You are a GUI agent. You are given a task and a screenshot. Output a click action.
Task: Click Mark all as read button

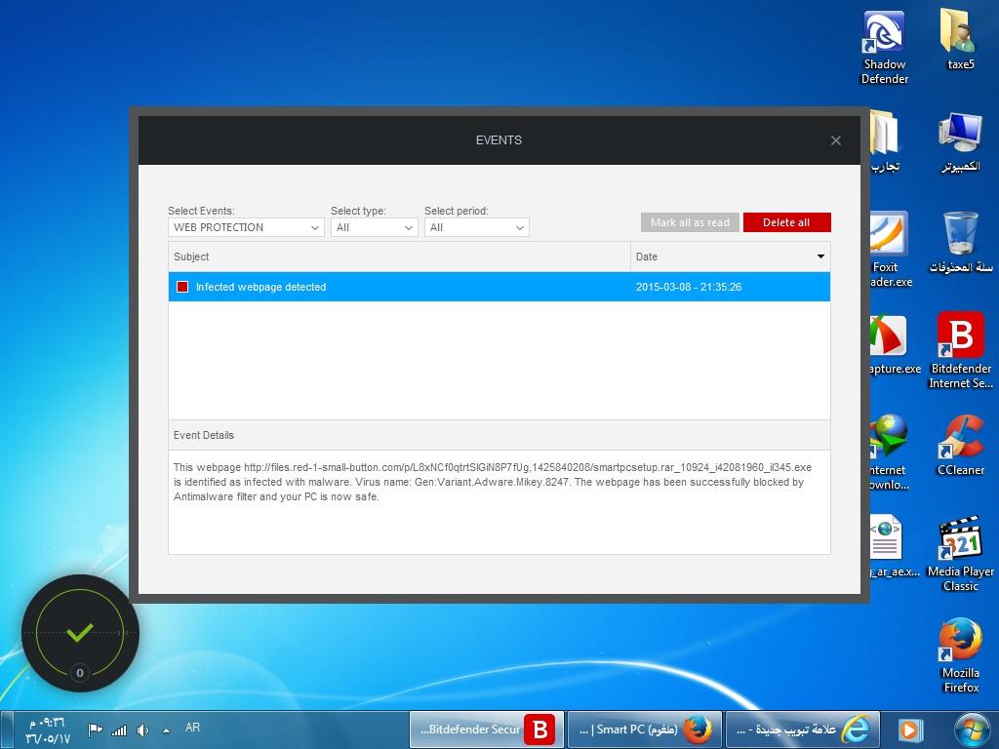(690, 222)
